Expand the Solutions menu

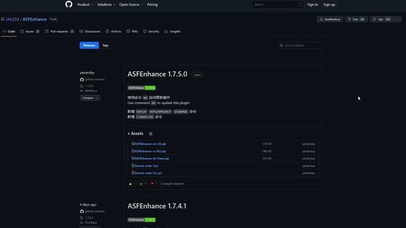pyautogui.click(x=106, y=4)
